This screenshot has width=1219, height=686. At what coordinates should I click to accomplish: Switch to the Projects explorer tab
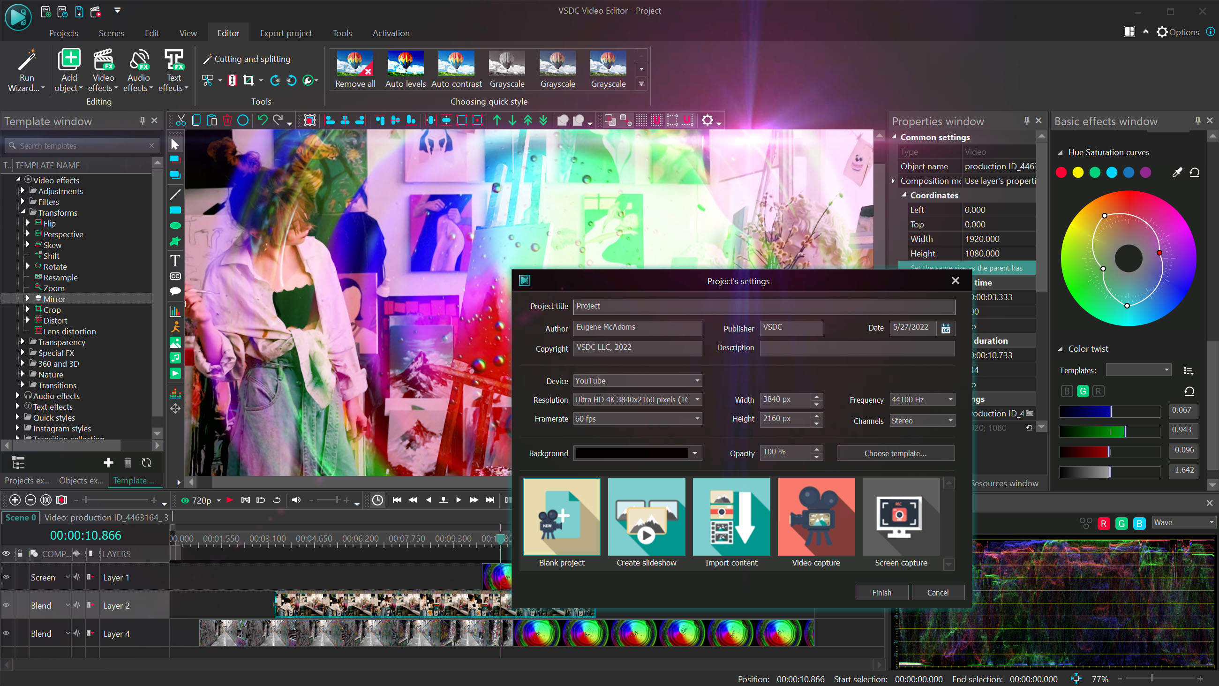[x=27, y=481]
